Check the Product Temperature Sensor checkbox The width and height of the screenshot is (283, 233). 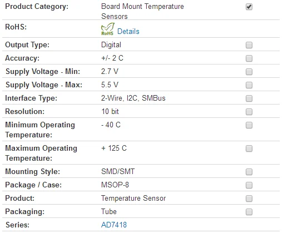click(249, 199)
